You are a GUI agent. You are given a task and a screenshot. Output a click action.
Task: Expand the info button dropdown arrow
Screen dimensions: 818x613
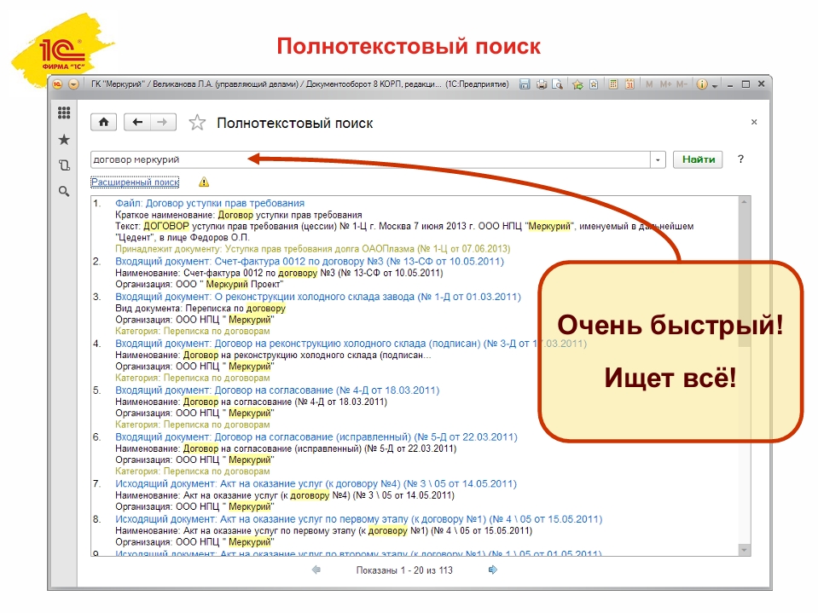click(x=714, y=85)
